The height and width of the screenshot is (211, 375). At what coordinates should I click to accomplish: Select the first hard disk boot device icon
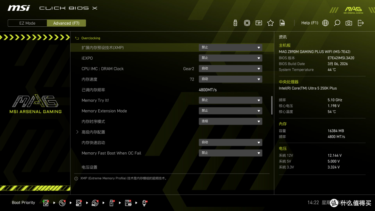[x=46, y=203]
